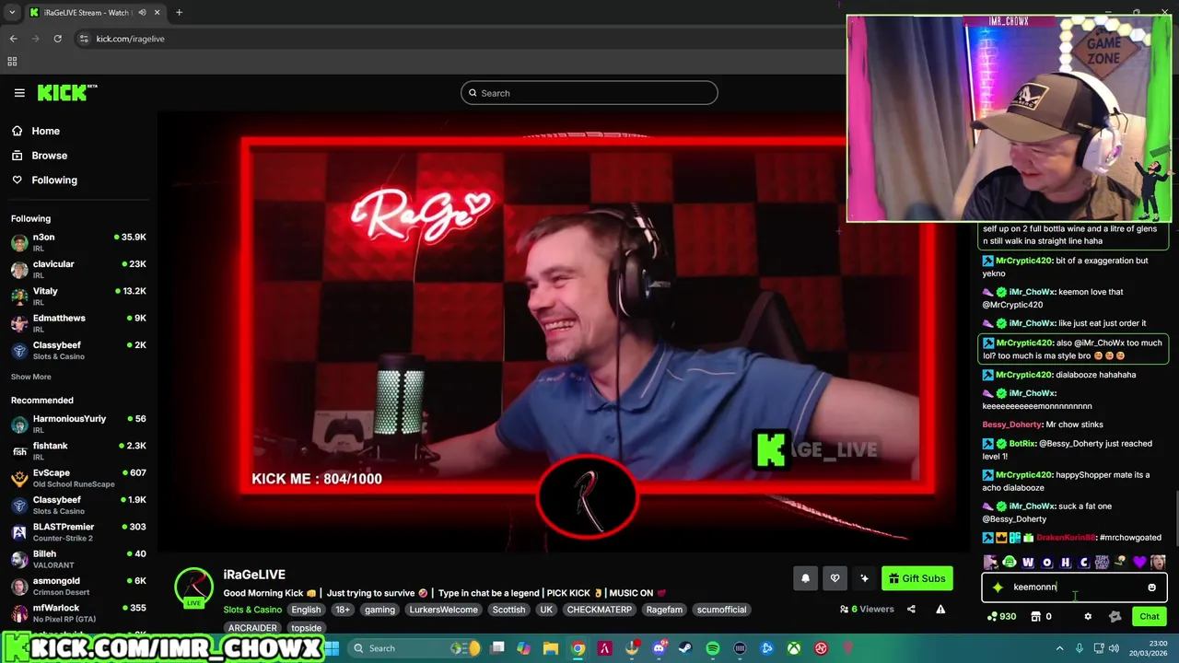The width and height of the screenshot is (1179, 663).
Task: Click the sparkle subscribe icon
Action: [864, 578]
